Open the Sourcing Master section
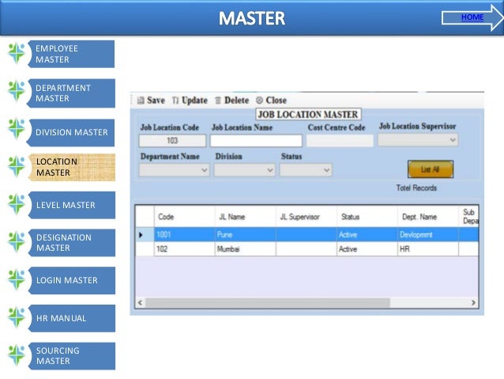This screenshot has height=379, width=504. 72,356
